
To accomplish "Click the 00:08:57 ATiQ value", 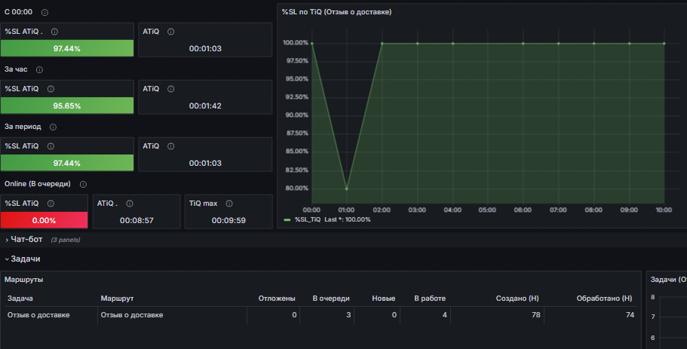I will pos(136,221).
